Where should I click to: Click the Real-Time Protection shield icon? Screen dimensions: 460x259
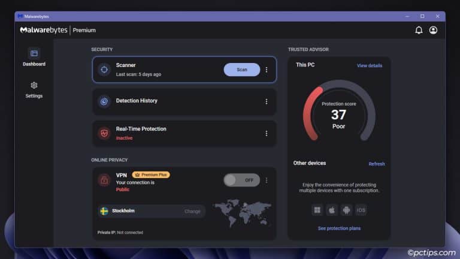[x=104, y=133]
